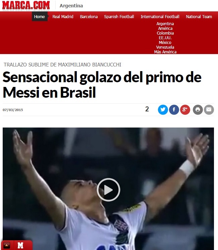Open the Spanish Football menu
Viewport: 218px width, 250px height.
pyautogui.click(x=119, y=16)
